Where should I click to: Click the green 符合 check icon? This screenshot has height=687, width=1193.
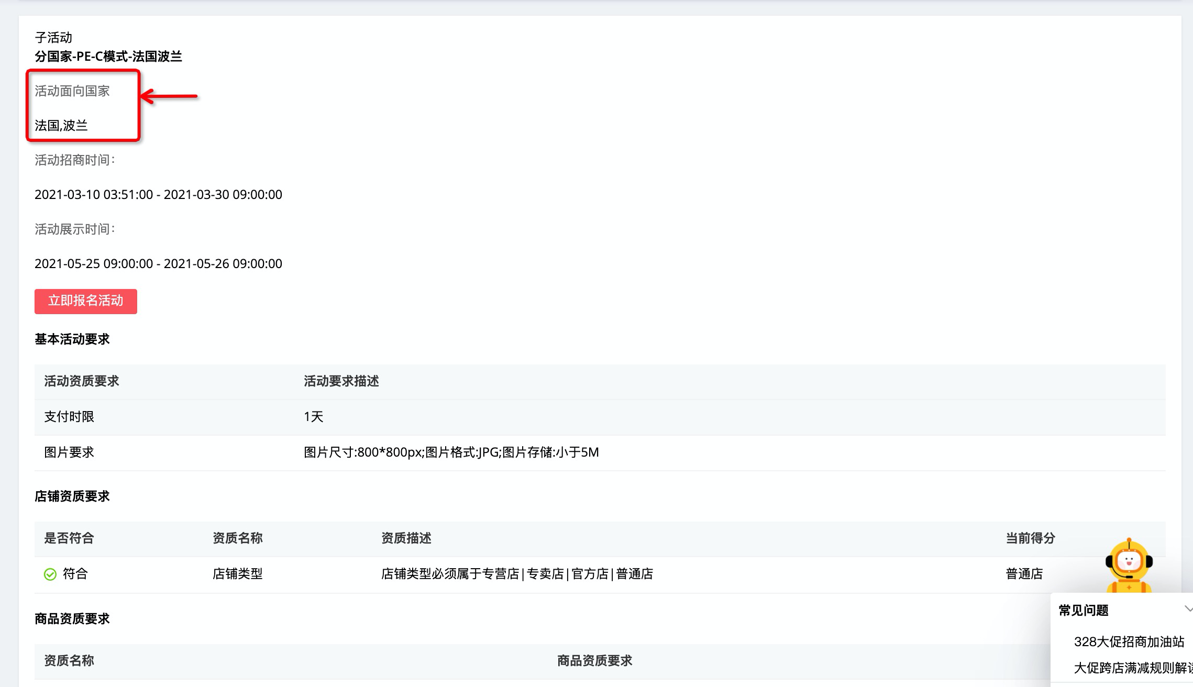tap(50, 574)
